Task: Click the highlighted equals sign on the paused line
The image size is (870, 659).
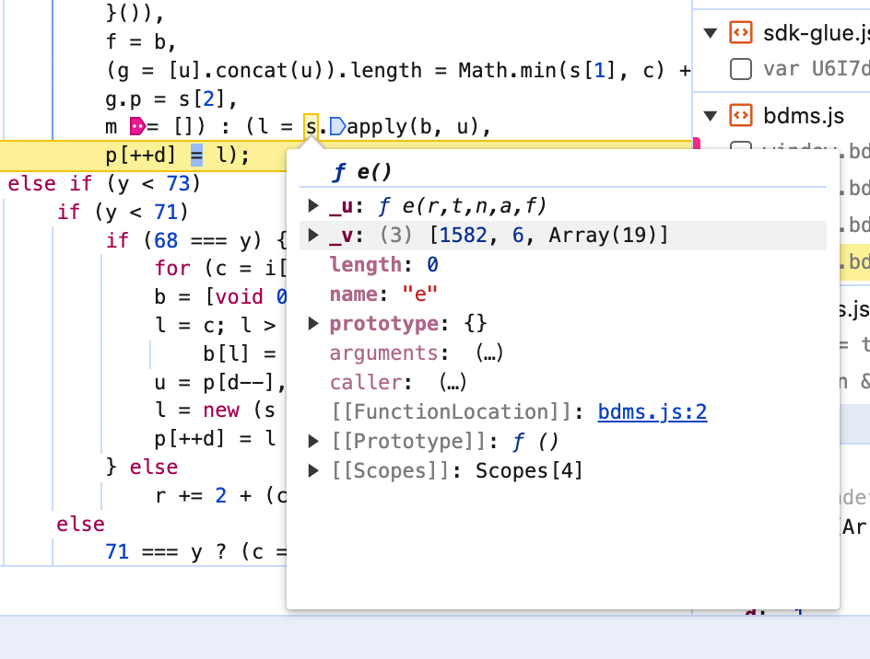Action: pos(196,155)
